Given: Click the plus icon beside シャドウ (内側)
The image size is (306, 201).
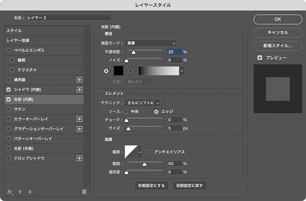Looking at the screenshot, I should pos(80,90).
